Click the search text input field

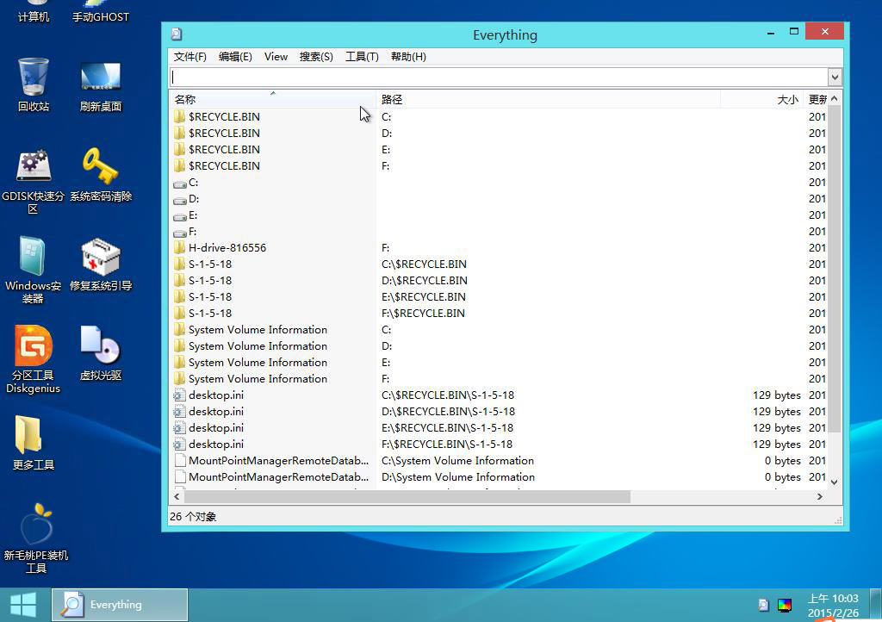(x=499, y=77)
